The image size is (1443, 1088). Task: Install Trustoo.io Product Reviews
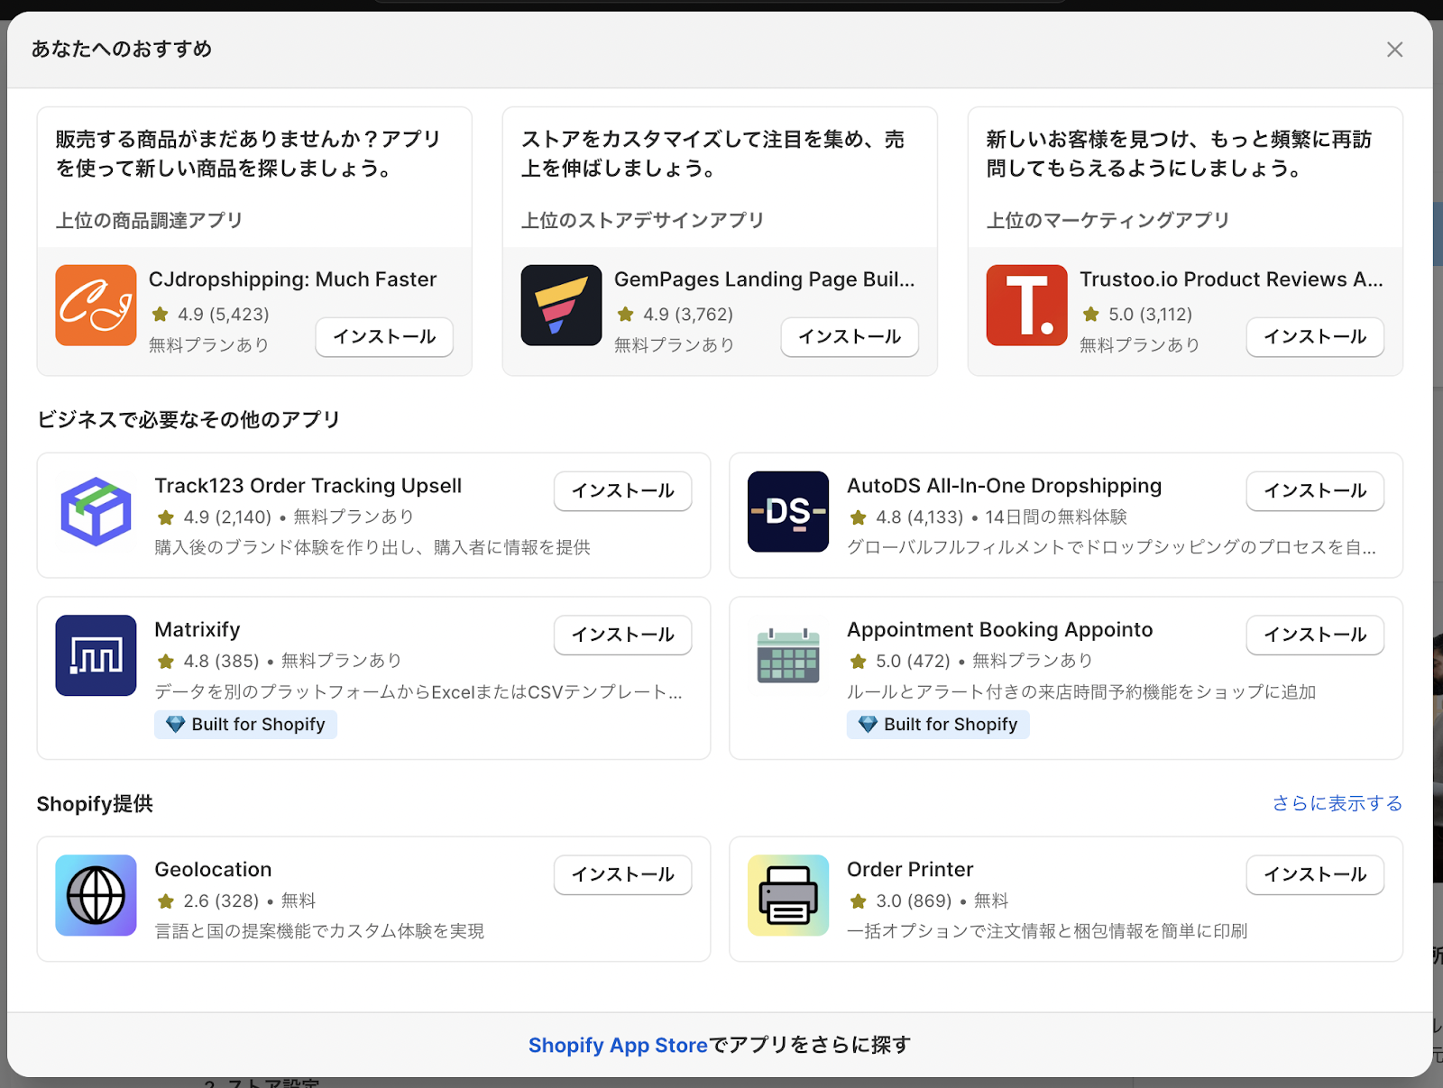pyautogui.click(x=1315, y=337)
